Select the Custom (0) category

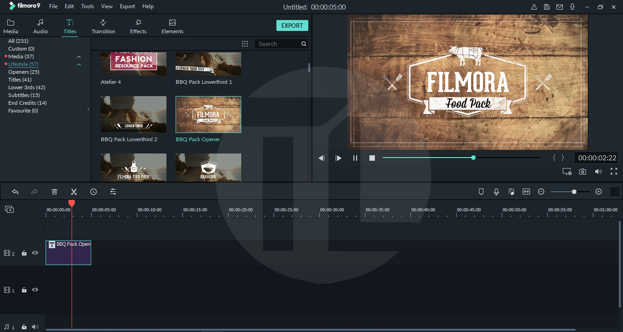tap(21, 49)
